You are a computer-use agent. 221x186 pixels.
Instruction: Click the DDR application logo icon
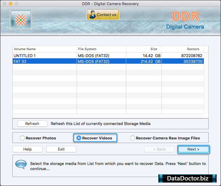21,20
